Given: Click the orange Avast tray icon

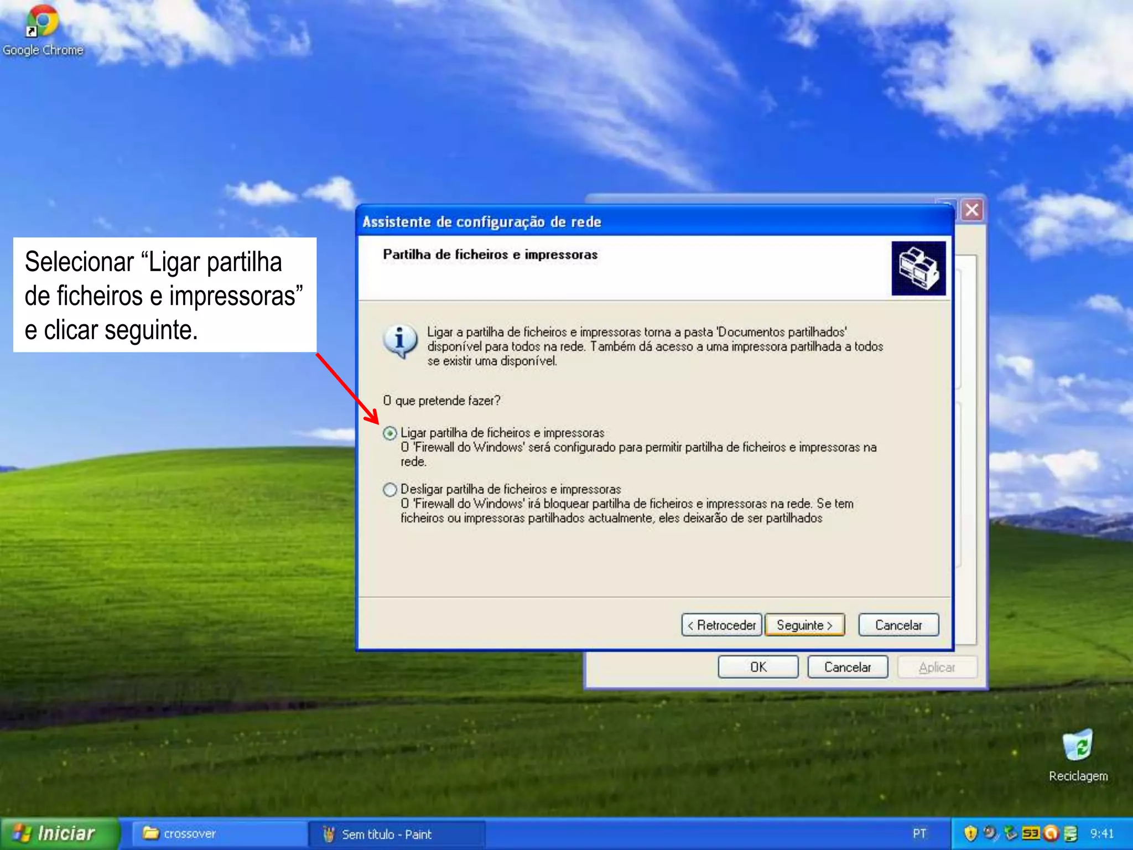Looking at the screenshot, I should point(1051,833).
